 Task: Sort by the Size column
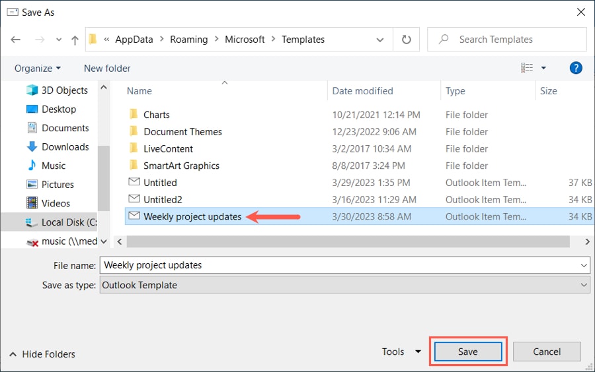pos(548,91)
